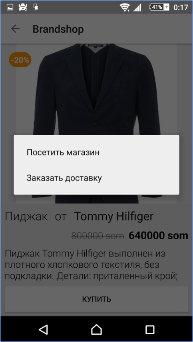Tap the back arrow beside Brandshop
This screenshot has height=342, width=193.
click(16, 29)
